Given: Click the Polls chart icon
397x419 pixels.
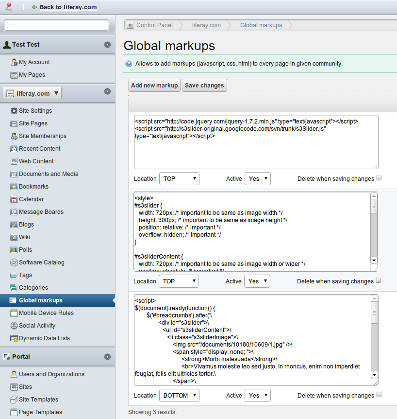Looking at the screenshot, I should tap(14, 250).
